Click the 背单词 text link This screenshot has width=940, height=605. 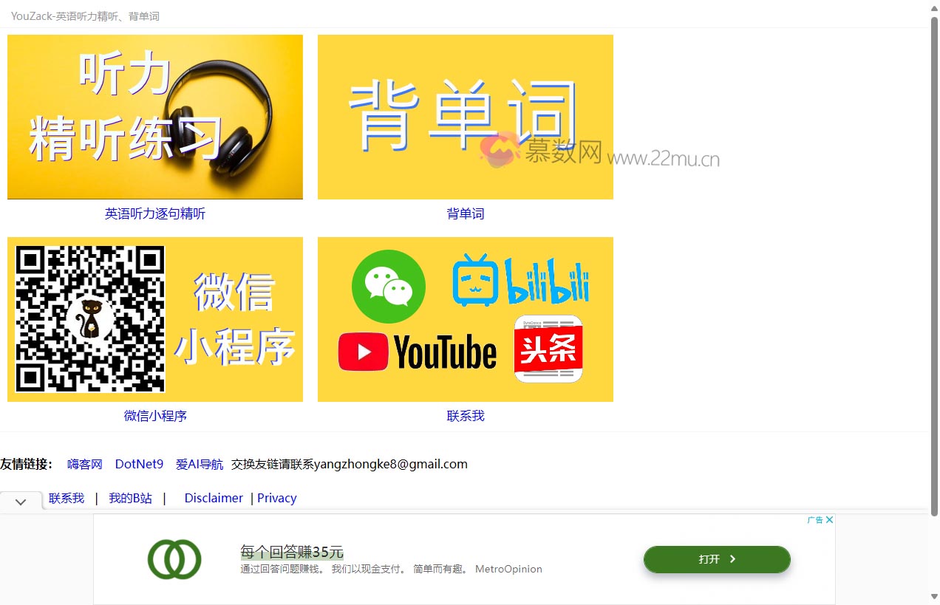click(x=466, y=213)
